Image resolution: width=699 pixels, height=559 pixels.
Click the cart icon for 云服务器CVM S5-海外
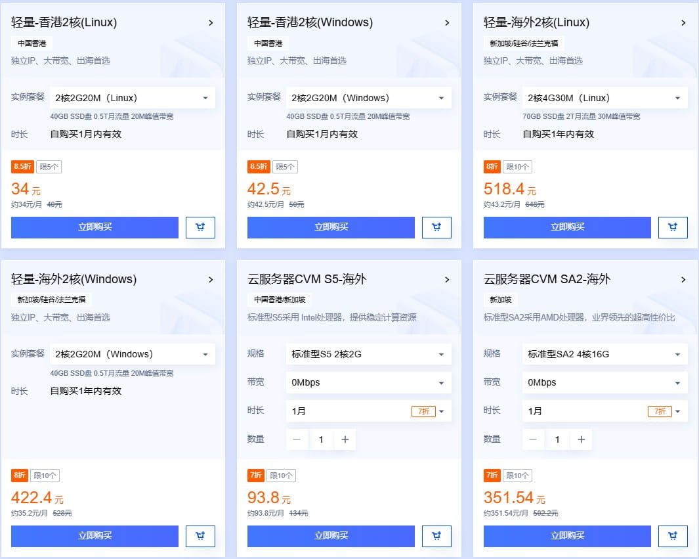point(436,536)
